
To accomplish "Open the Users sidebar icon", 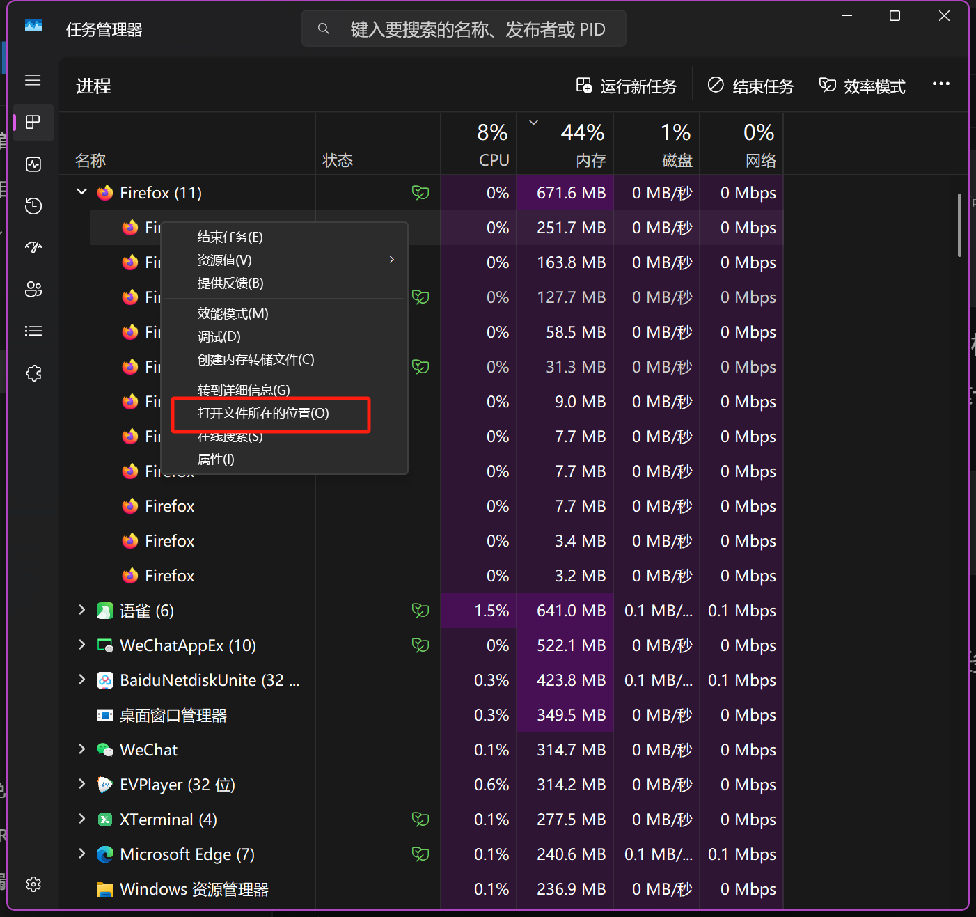I will 33,290.
